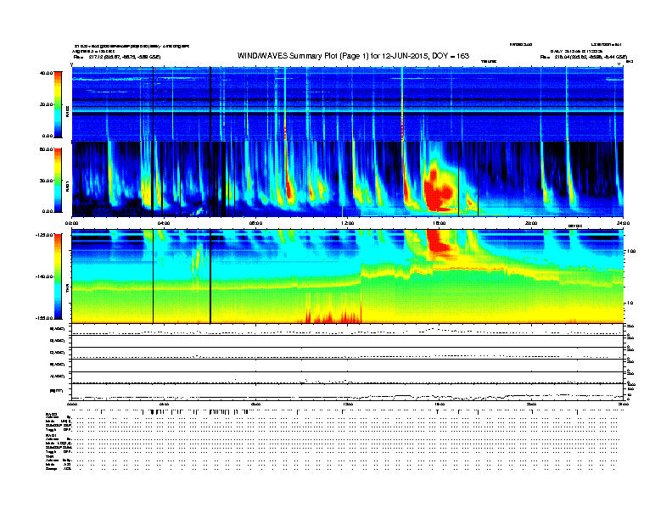Click the 20:00 tick label under RAD1 panel
672x519 pixels.
531,223
